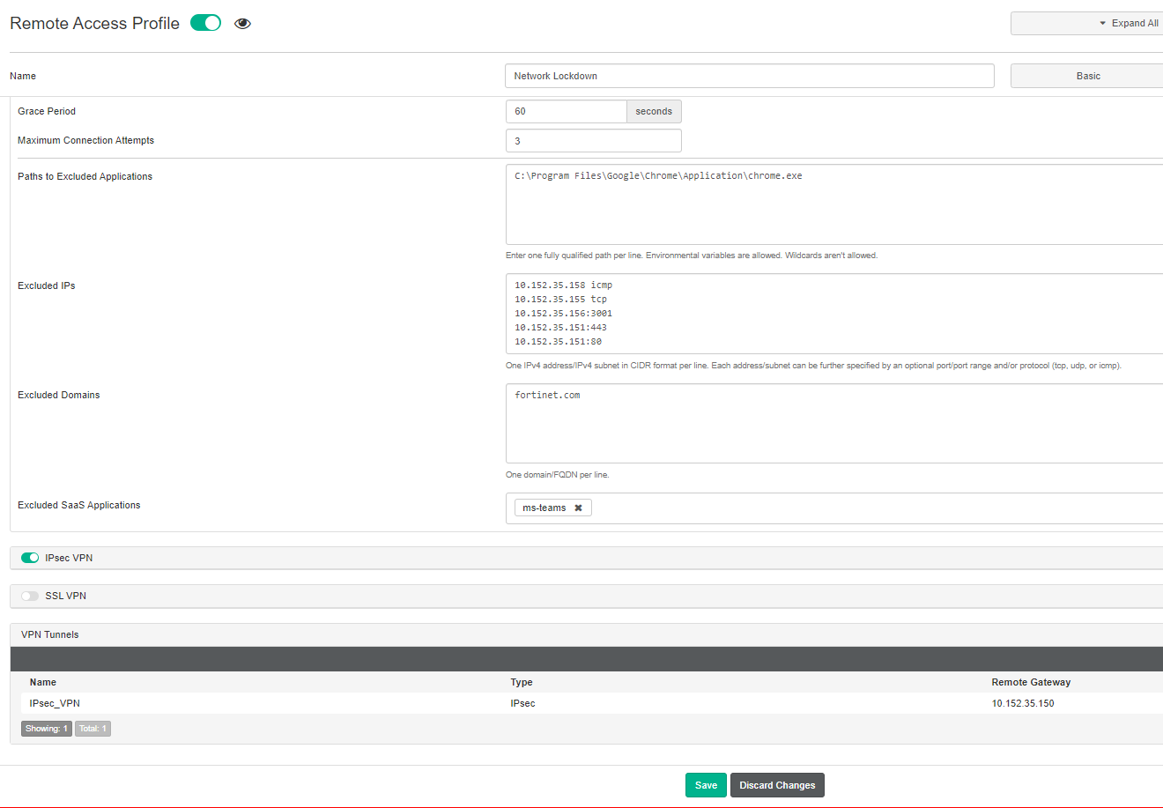Open the Expand All dropdown
Screen dimensions: 1163x808
click(x=1087, y=23)
